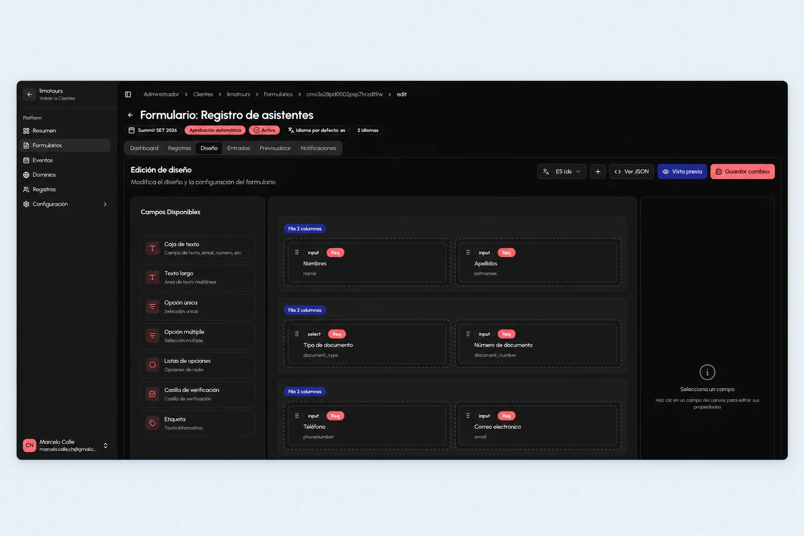
Task: Switch to the Dashboard tab
Action: (x=144, y=148)
